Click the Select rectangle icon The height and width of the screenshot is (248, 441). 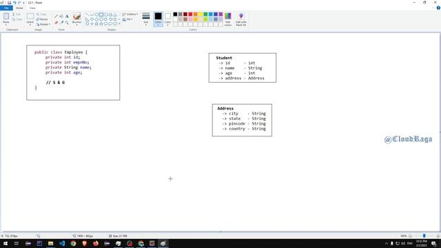30,17
